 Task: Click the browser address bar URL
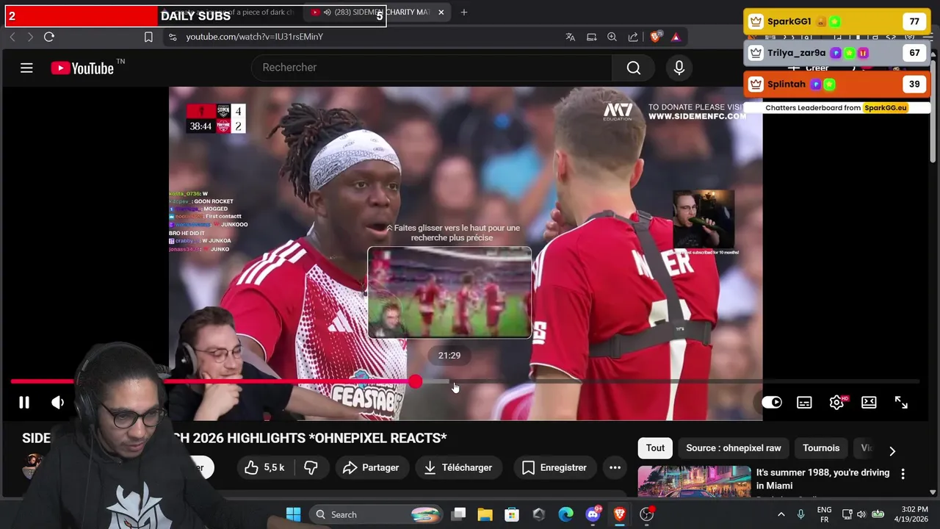pyautogui.click(x=254, y=37)
